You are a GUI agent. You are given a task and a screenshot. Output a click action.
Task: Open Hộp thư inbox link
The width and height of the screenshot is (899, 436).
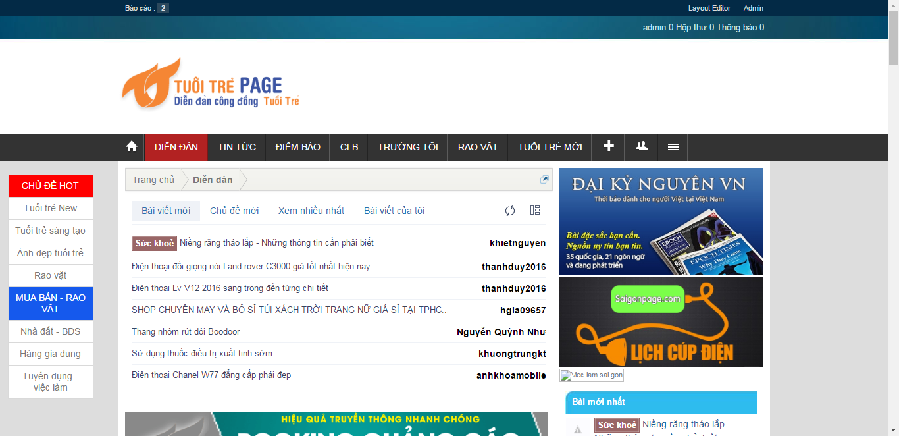695,28
